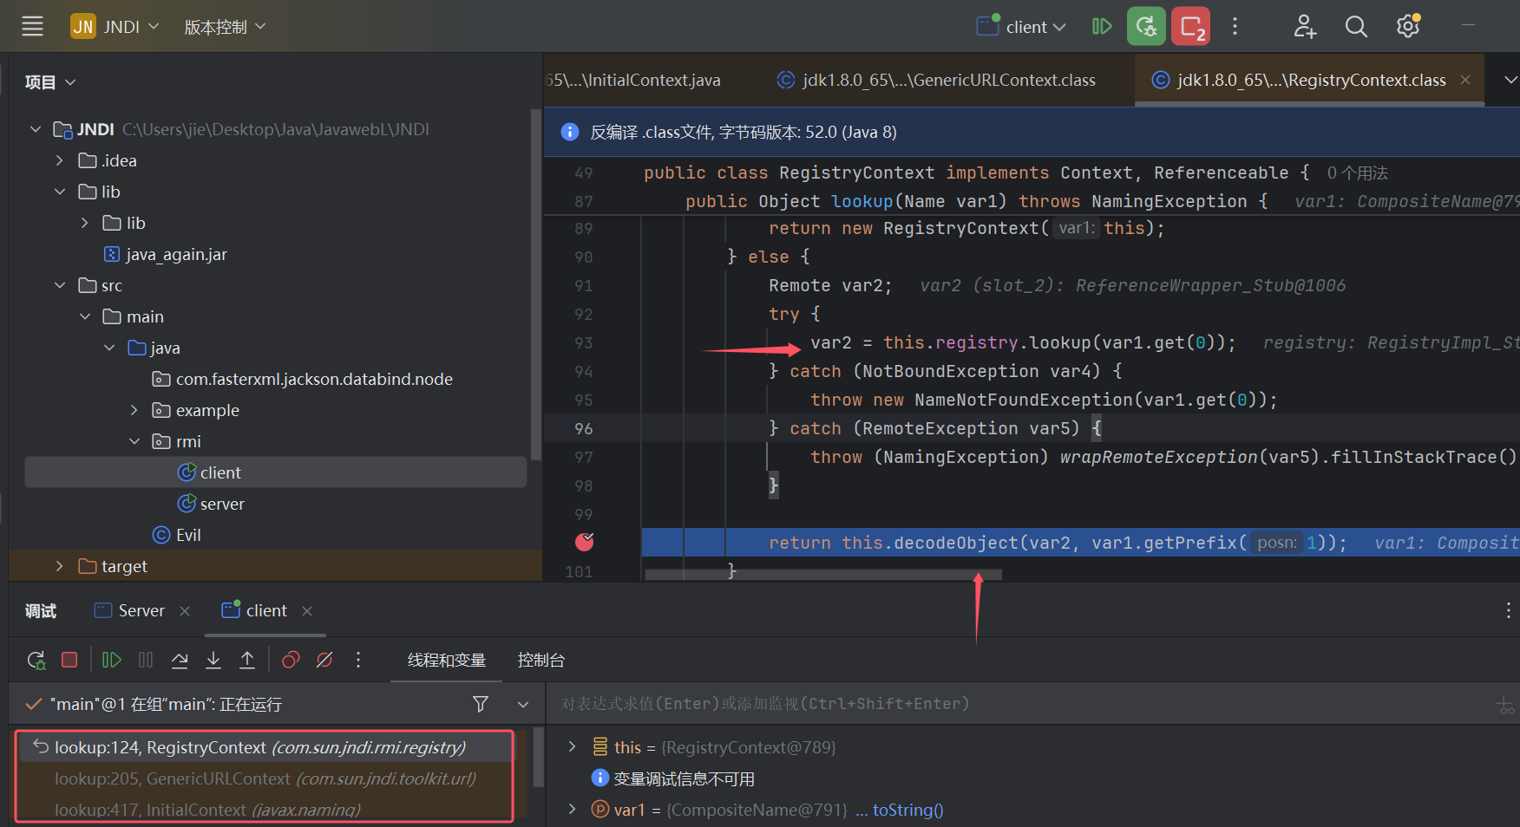The image size is (1520, 827).
Task: Click the green rerun debug button
Action: (x=1146, y=26)
